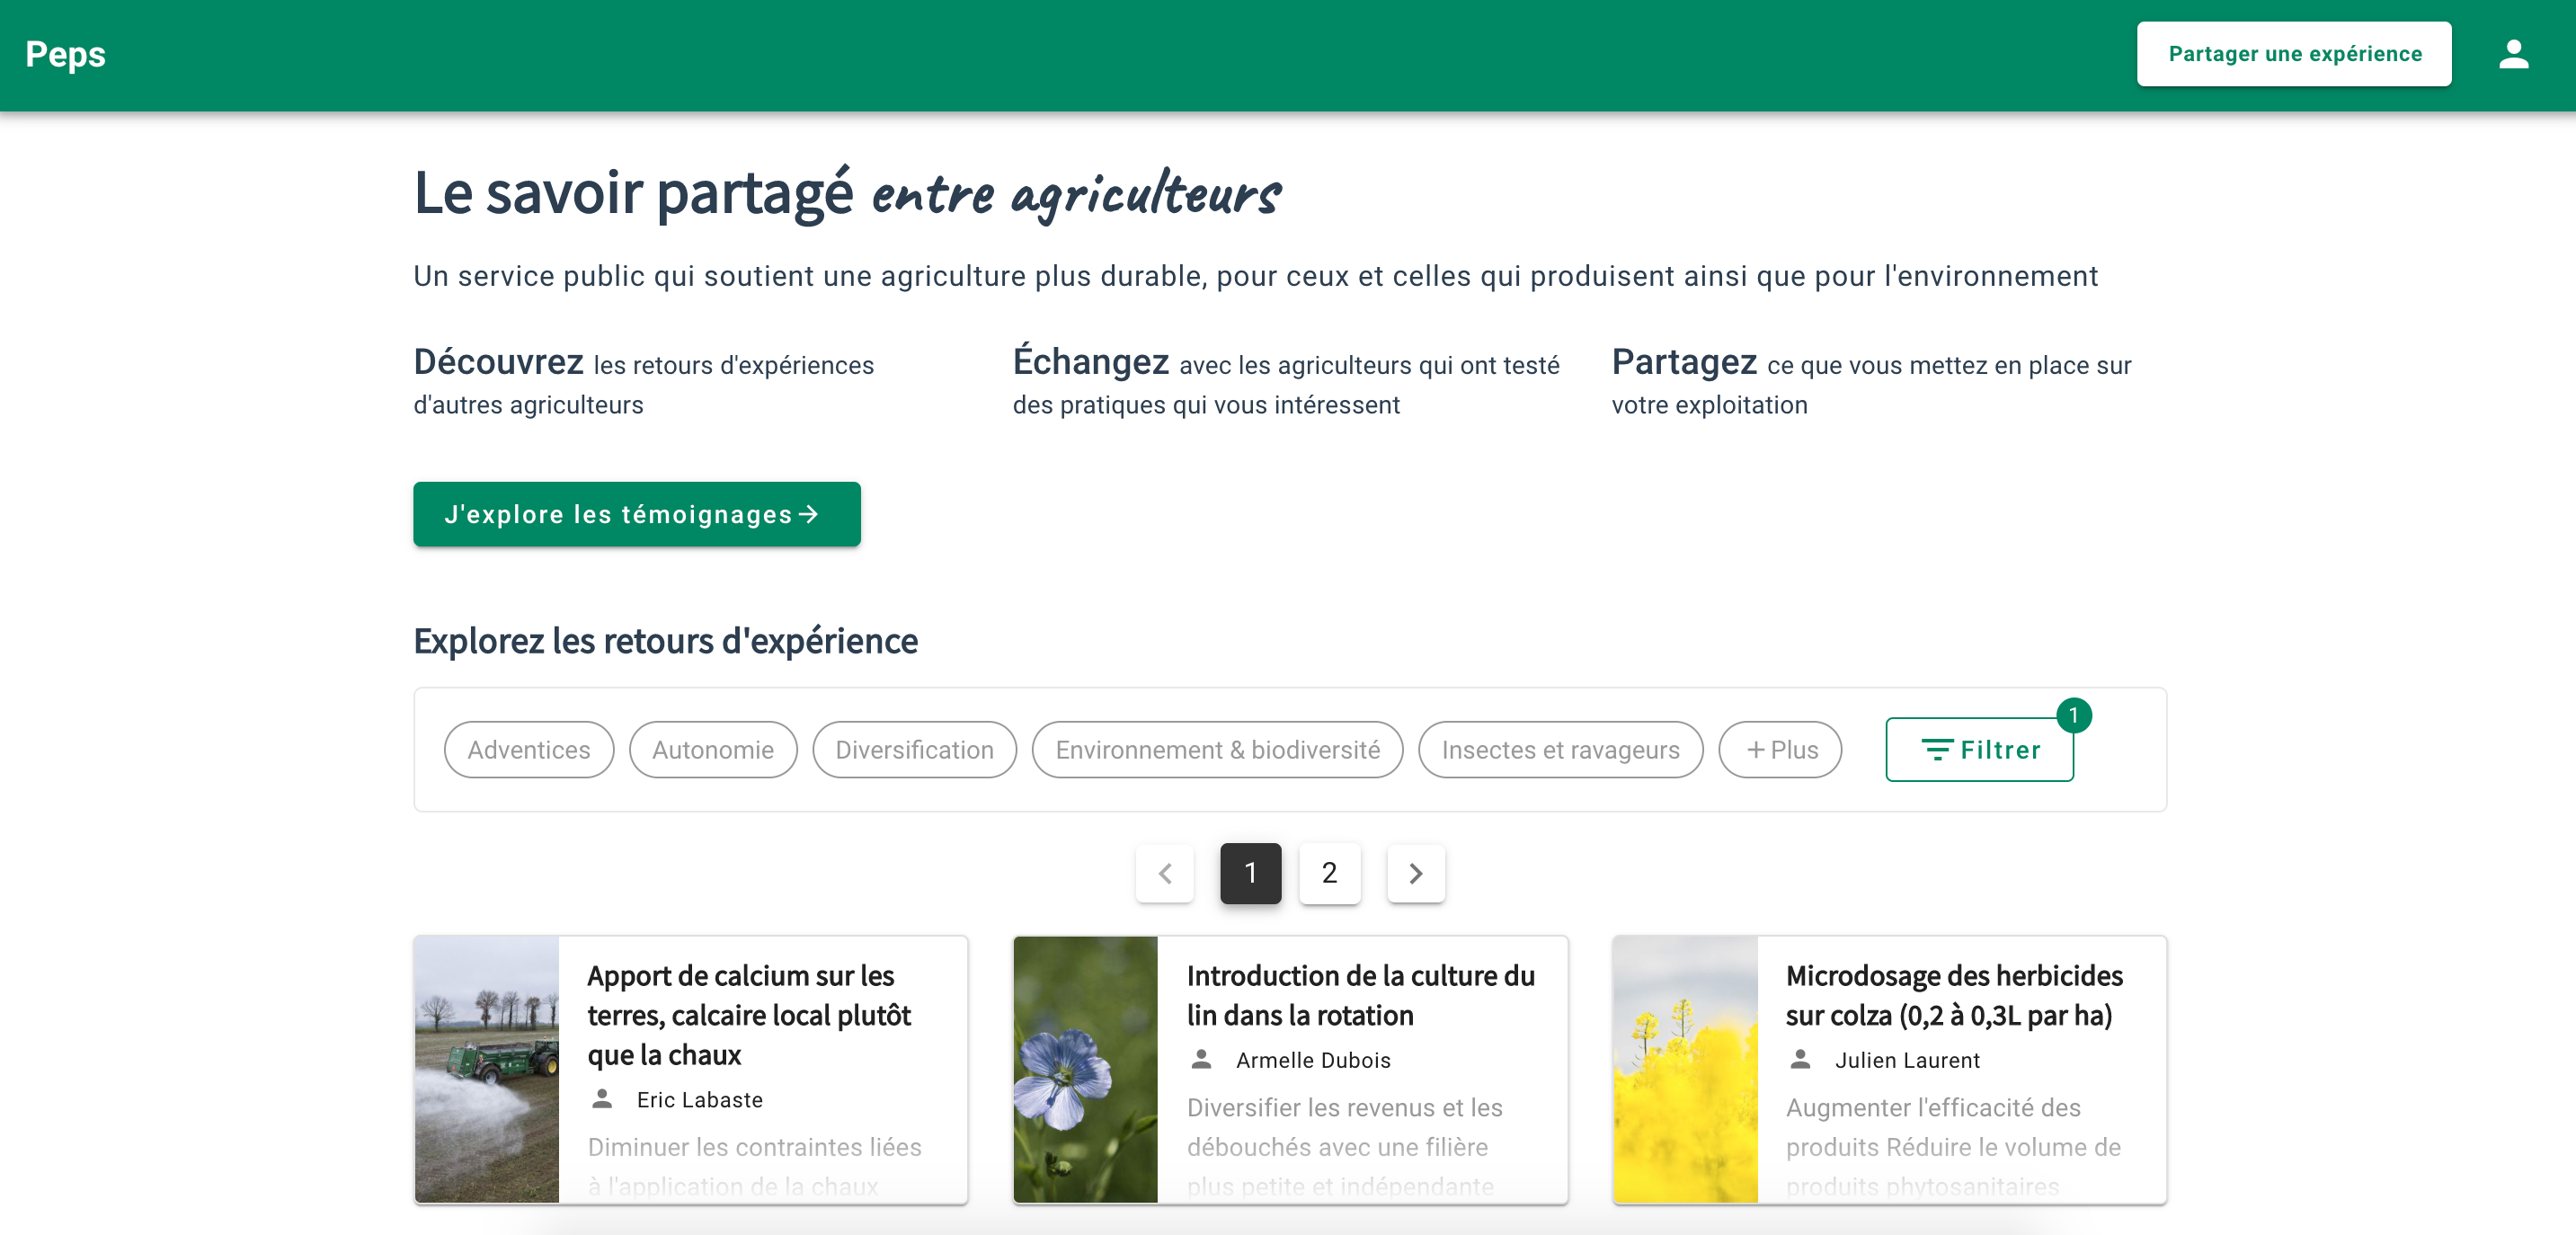2576x1235 pixels.
Task: Click the Partager une expérience button
Action: [x=2293, y=54]
